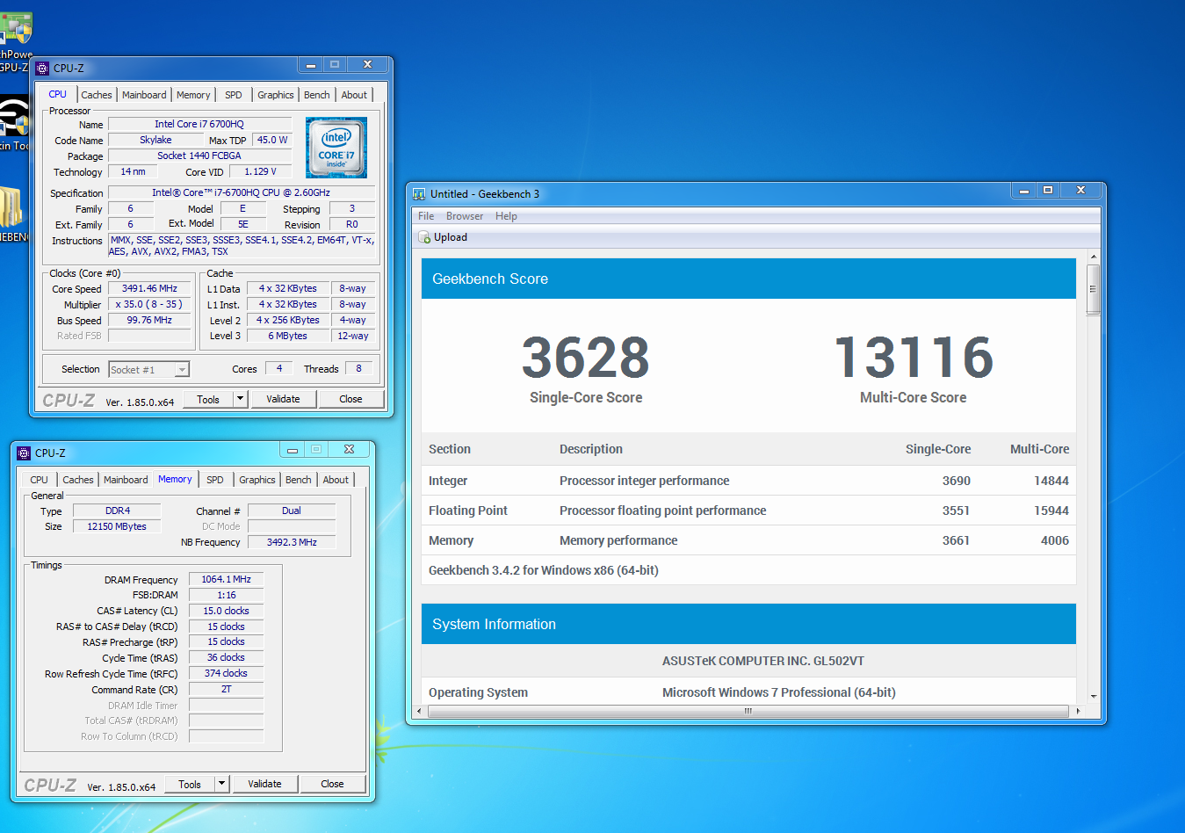This screenshot has height=833, width=1185.
Task: Click the Tools button in the Memory CPU-Z window
Action: (190, 784)
